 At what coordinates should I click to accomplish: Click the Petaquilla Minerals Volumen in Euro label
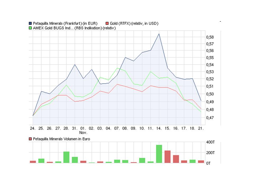click(61, 139)
